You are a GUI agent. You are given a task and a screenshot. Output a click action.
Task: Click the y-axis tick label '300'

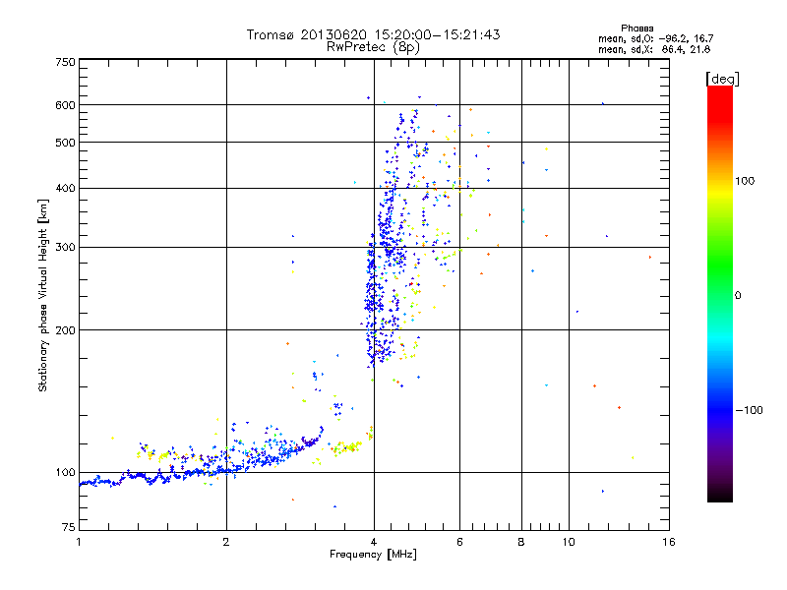(x=65, y=248)
